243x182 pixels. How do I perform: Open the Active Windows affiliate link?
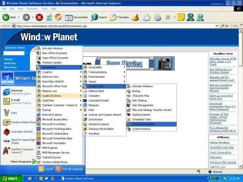point(220,142)
